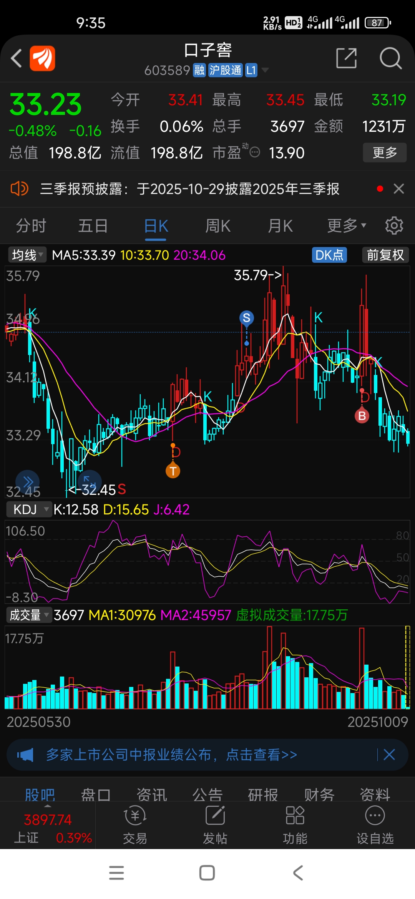Viewport: 415px width, 899px height.
Task: Close the 中报业绩 banner
Action: (x=389, y=755)
